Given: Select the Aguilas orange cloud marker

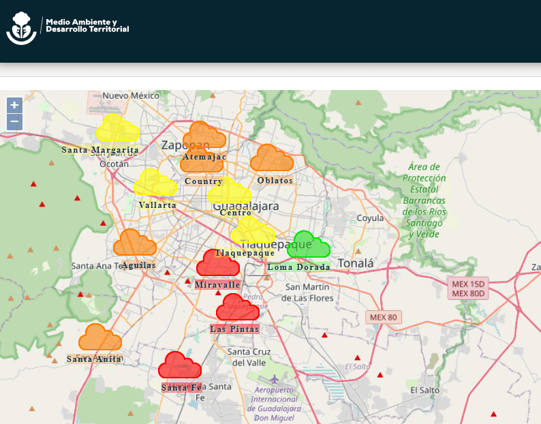Looking at the screenshot, I should coord(134,243).
